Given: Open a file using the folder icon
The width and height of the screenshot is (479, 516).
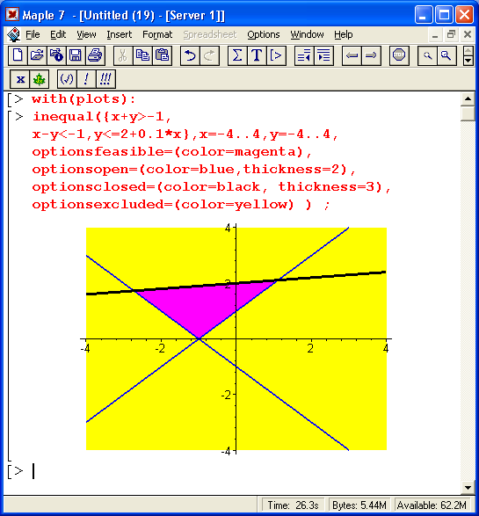Looking at the screenshot, I should 37,55.
